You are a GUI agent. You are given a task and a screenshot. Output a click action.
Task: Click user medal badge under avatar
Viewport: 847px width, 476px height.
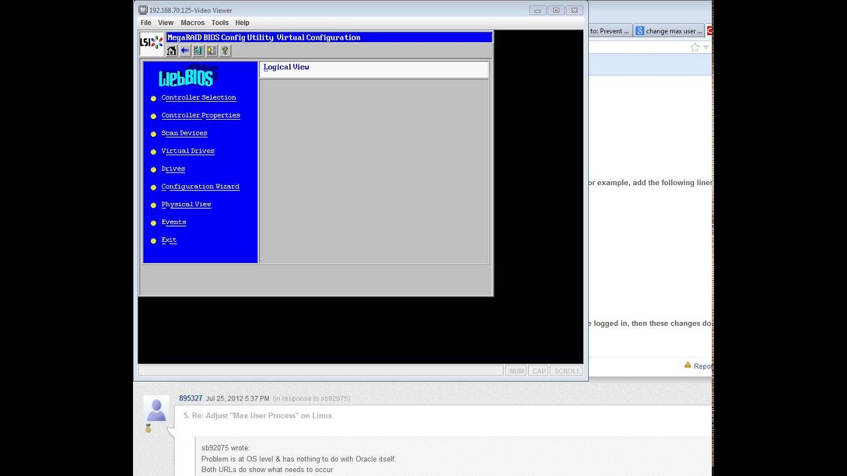click(148, 429)
